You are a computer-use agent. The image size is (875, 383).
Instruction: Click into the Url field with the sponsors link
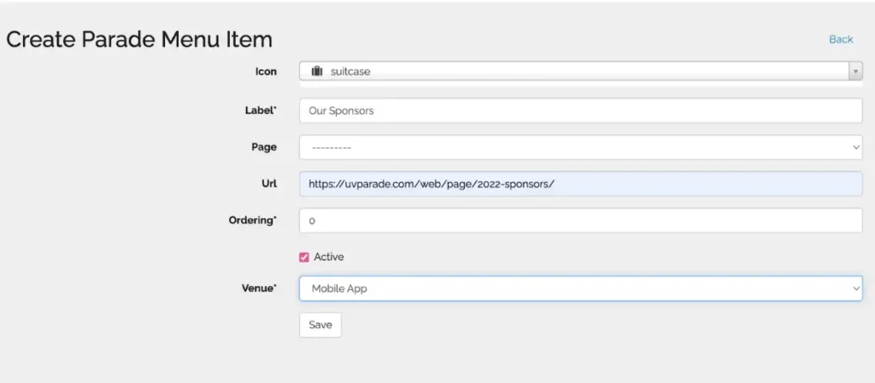(x=580, y=184)
